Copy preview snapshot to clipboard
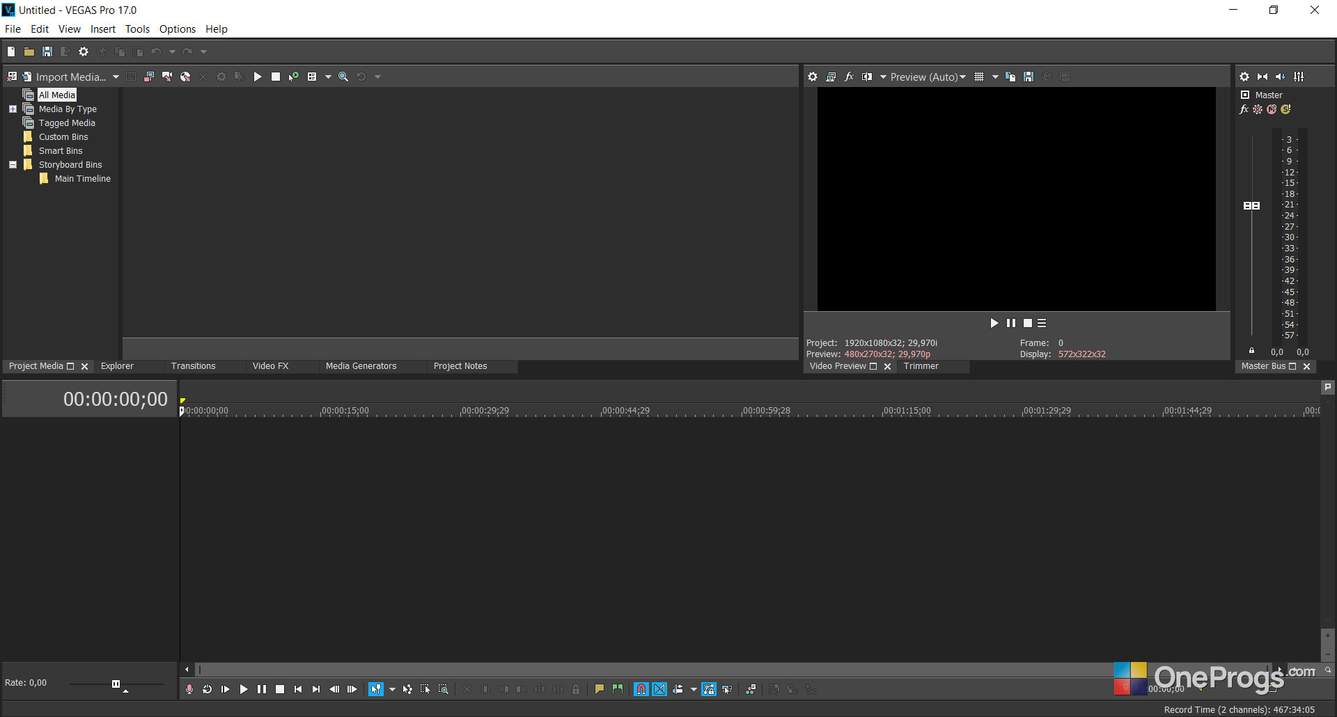Viewport: 1337px width, 717px height. (x=1010, y=77)
